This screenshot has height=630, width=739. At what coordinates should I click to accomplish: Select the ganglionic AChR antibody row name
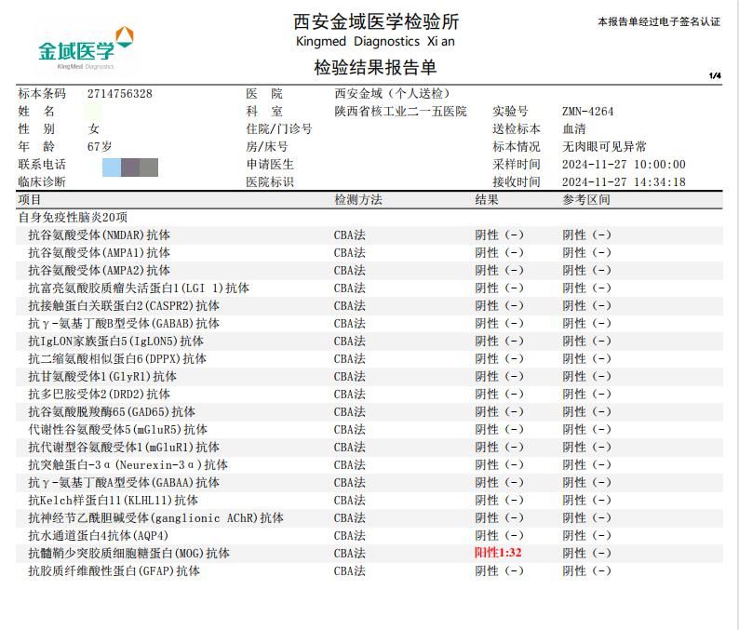[155, 517]
